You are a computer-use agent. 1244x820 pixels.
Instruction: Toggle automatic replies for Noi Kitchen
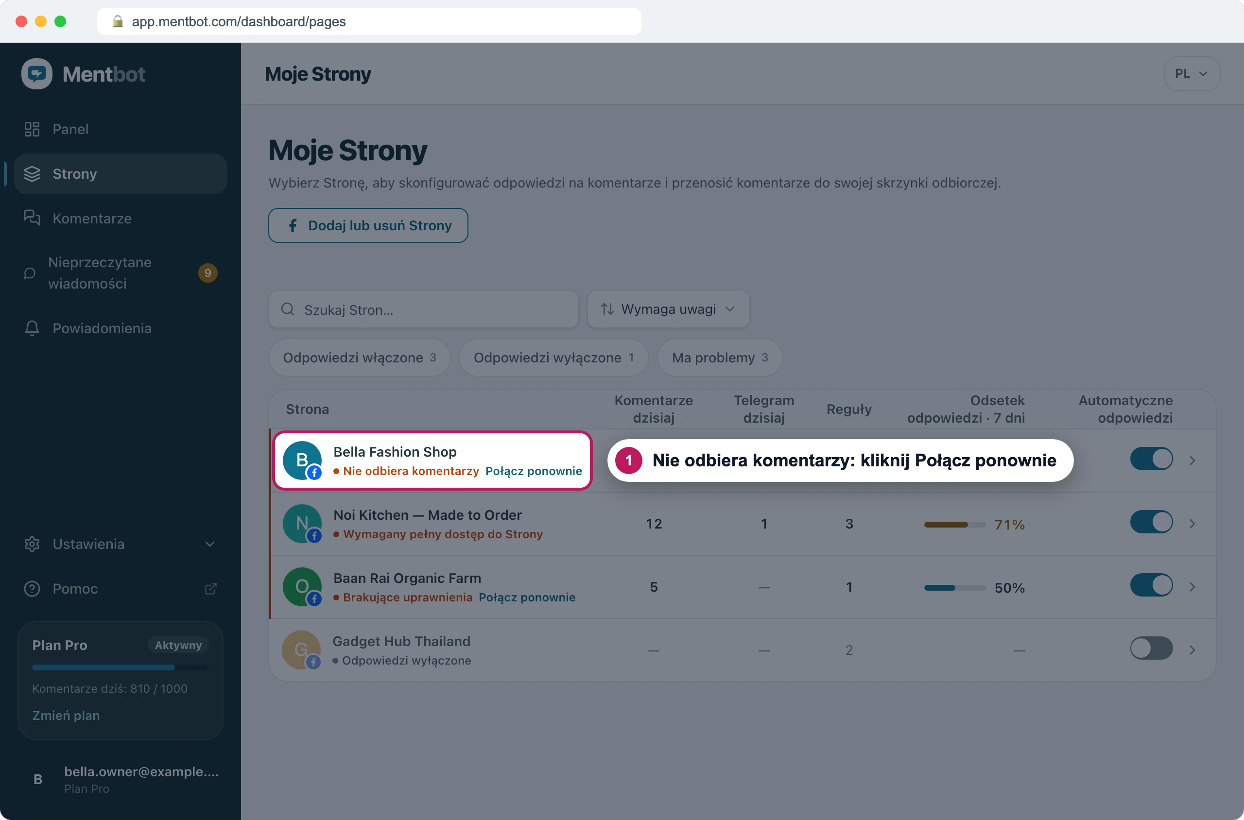click(1151, 522)
